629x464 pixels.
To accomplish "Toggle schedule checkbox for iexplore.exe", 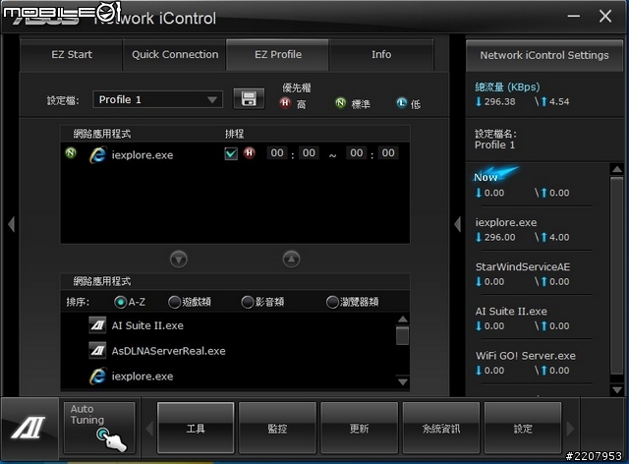I will coord(231,153).
